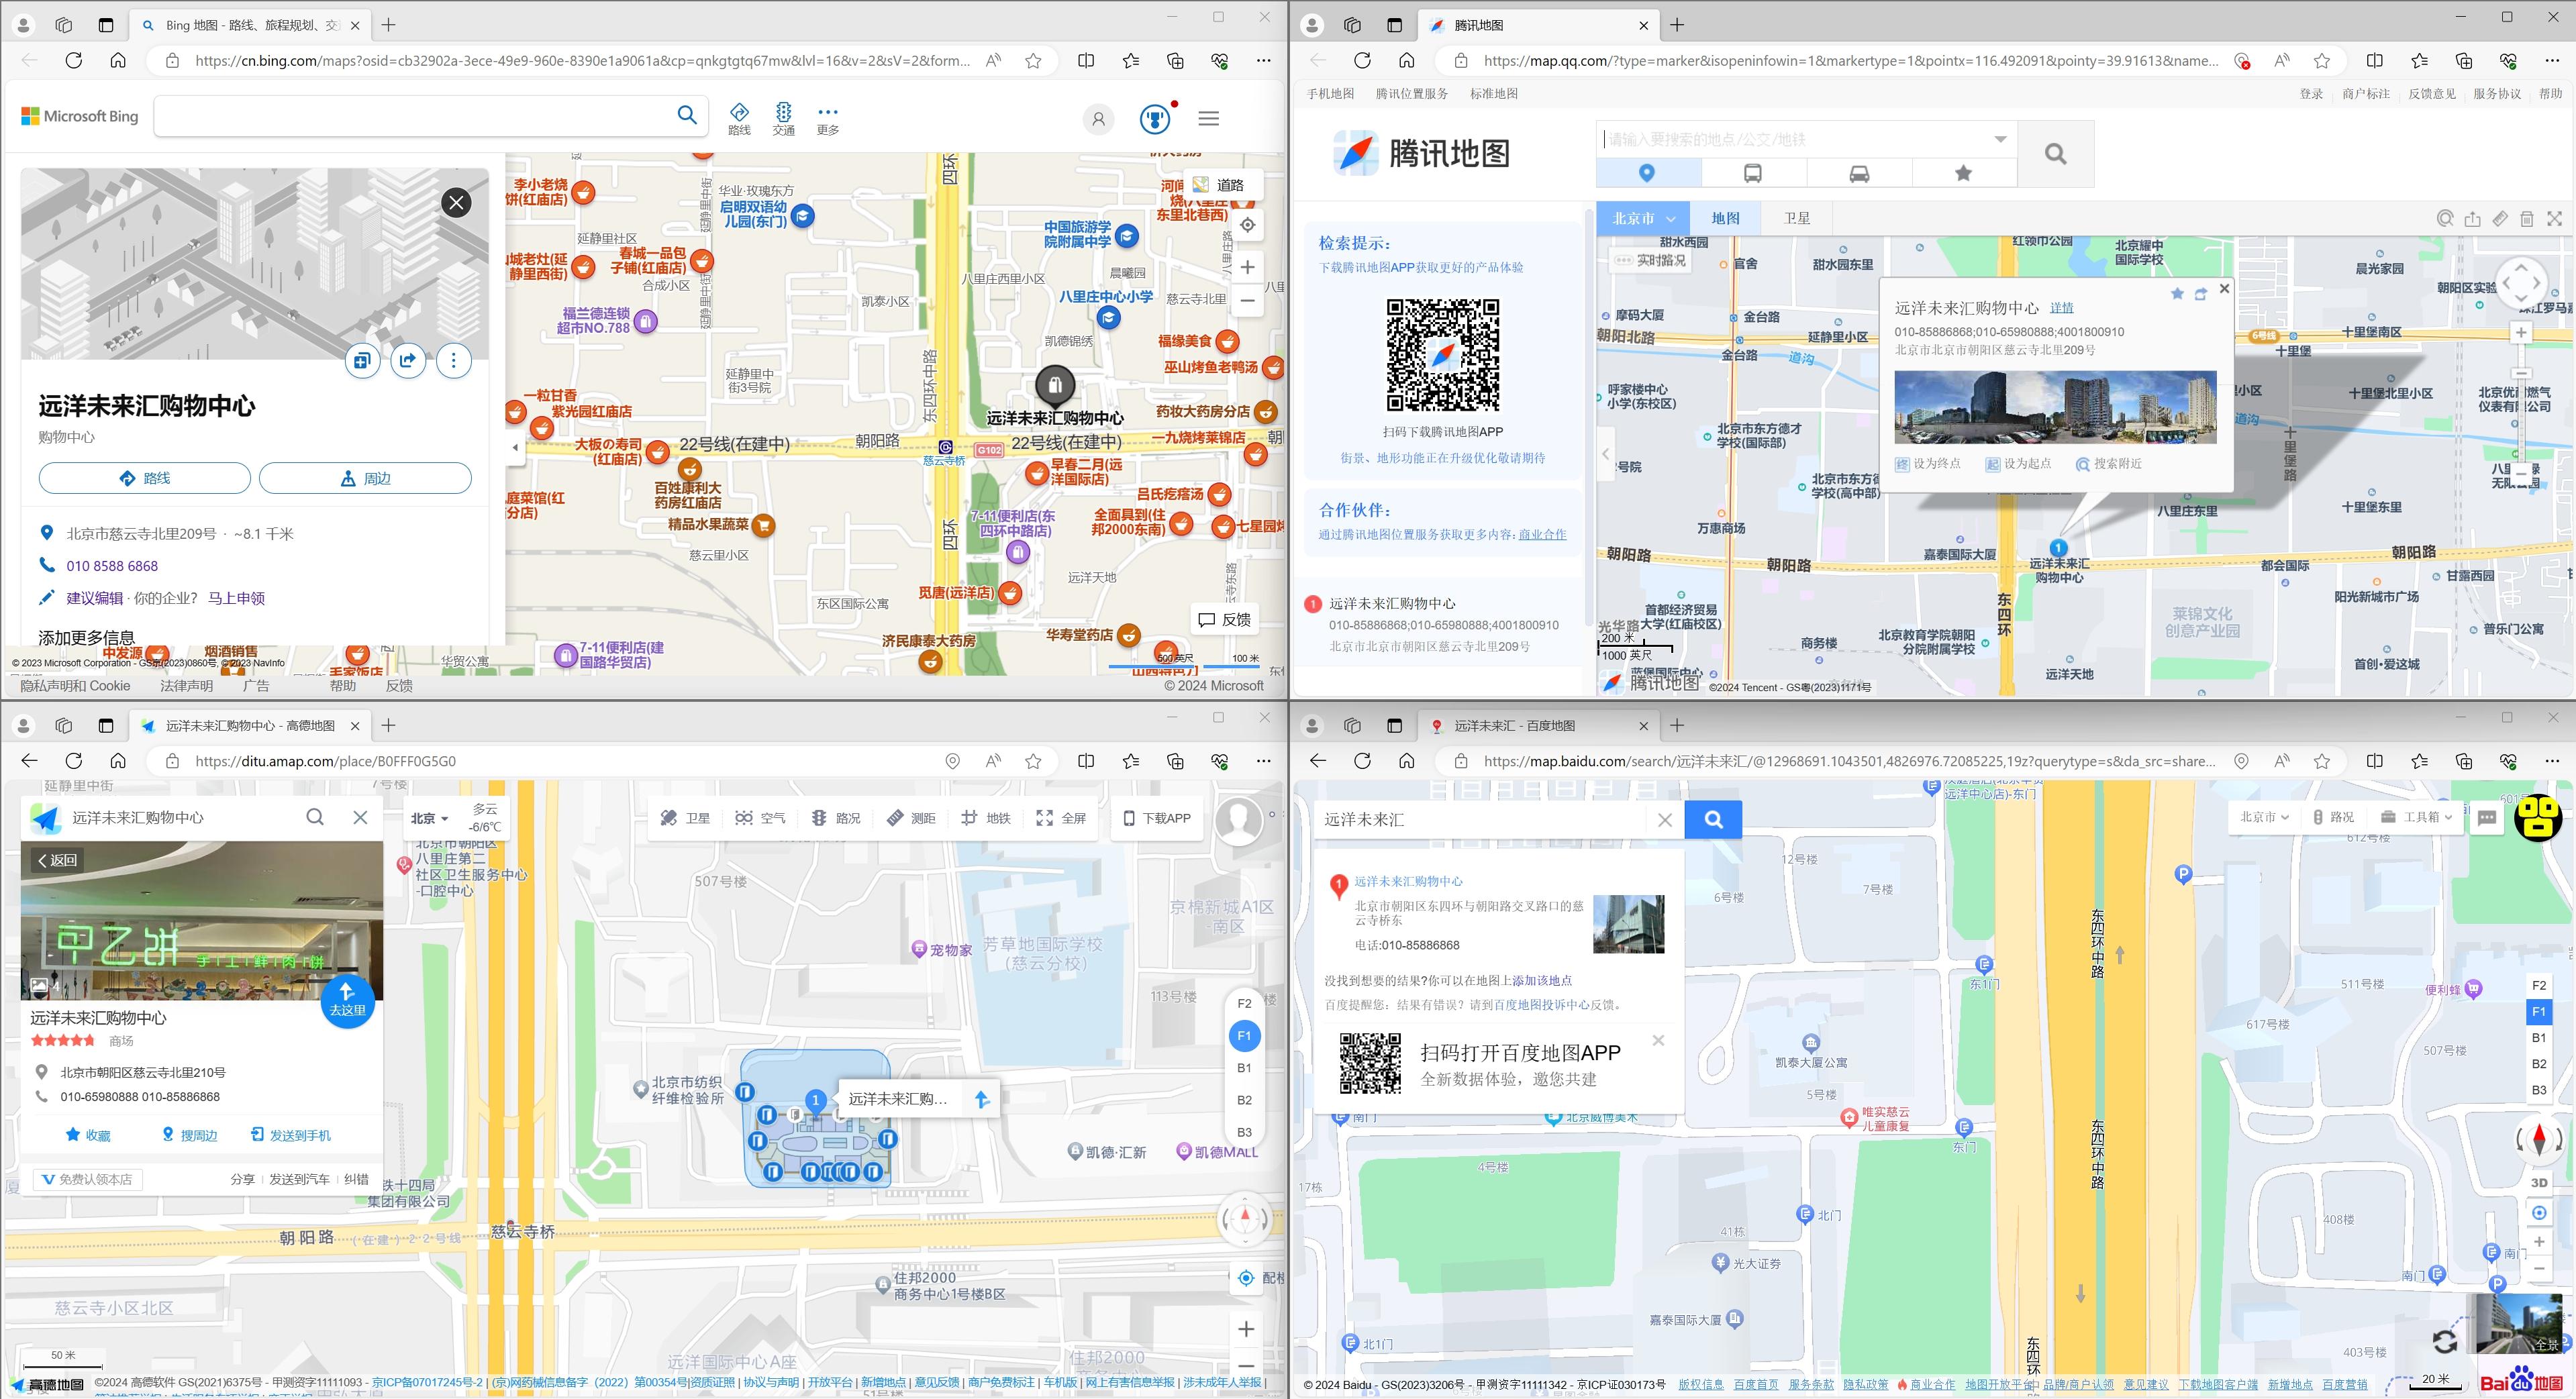Click 发送到手机 in Amap panel
This screenshot has height=1399, width=2576.
291,1135
